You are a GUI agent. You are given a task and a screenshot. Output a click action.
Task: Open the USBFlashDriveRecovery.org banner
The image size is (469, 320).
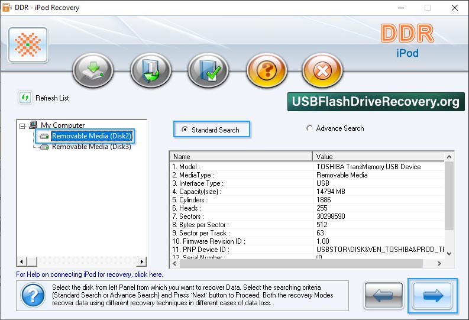pos(376,102)
